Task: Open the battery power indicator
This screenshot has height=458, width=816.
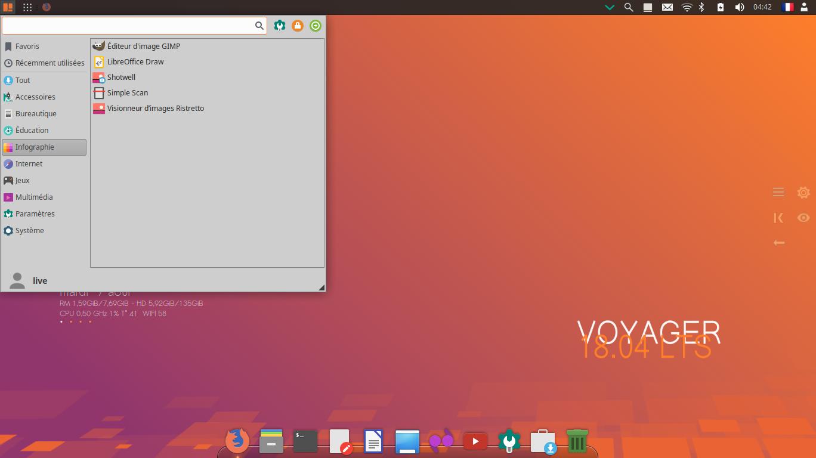Action: click(721, 7)
